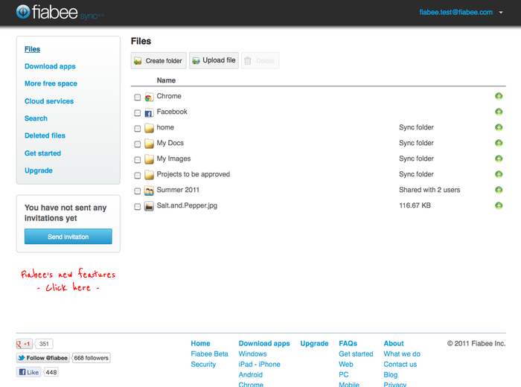Click the handwritten Fiabee's new features note

pyautogui.click(x=68, y=281)
